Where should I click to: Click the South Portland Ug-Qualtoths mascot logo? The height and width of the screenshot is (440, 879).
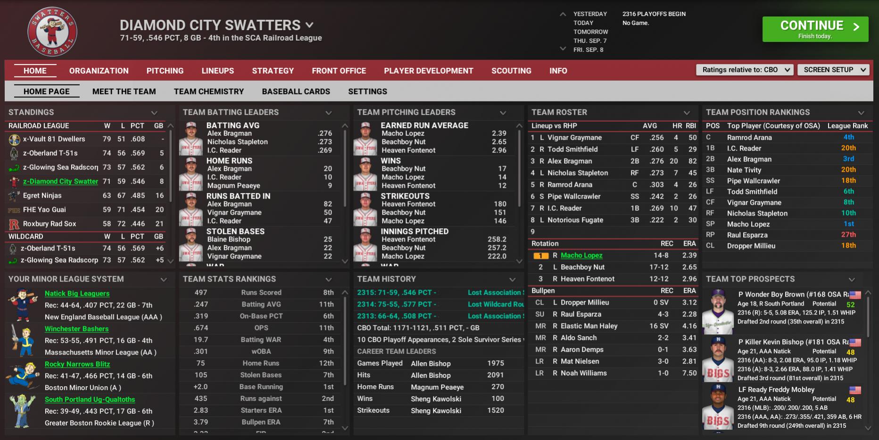pos(23,411)
